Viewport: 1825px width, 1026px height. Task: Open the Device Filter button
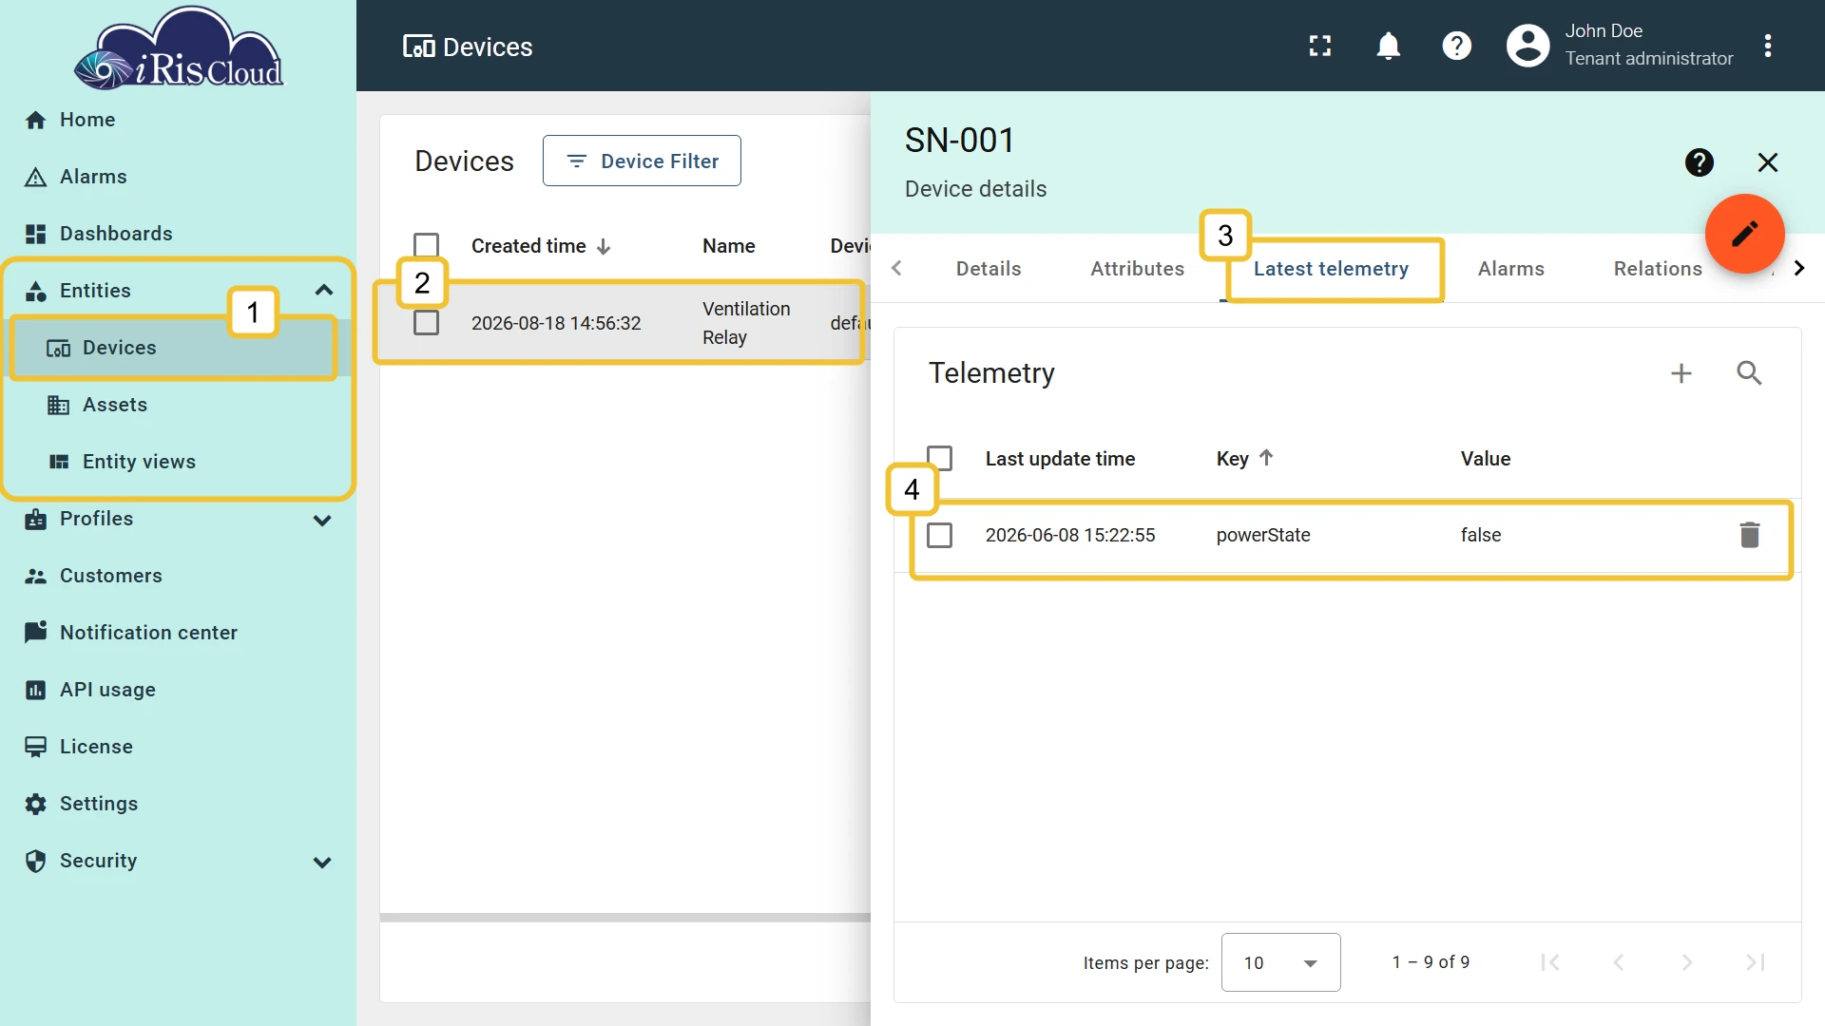click(642, 161)
